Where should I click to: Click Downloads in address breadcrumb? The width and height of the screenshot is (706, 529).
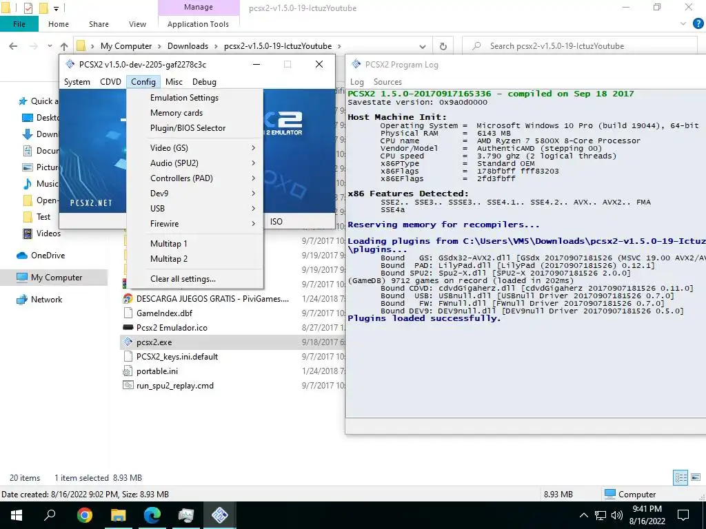pos(188,46)
